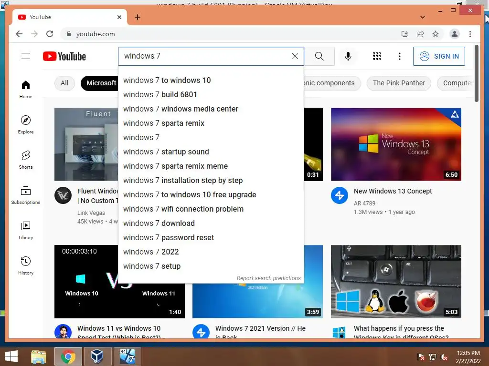The image size is (489, 366).
Task: Open the Windows 10 vs Windows 11 thumbnail
Action: 119,281
